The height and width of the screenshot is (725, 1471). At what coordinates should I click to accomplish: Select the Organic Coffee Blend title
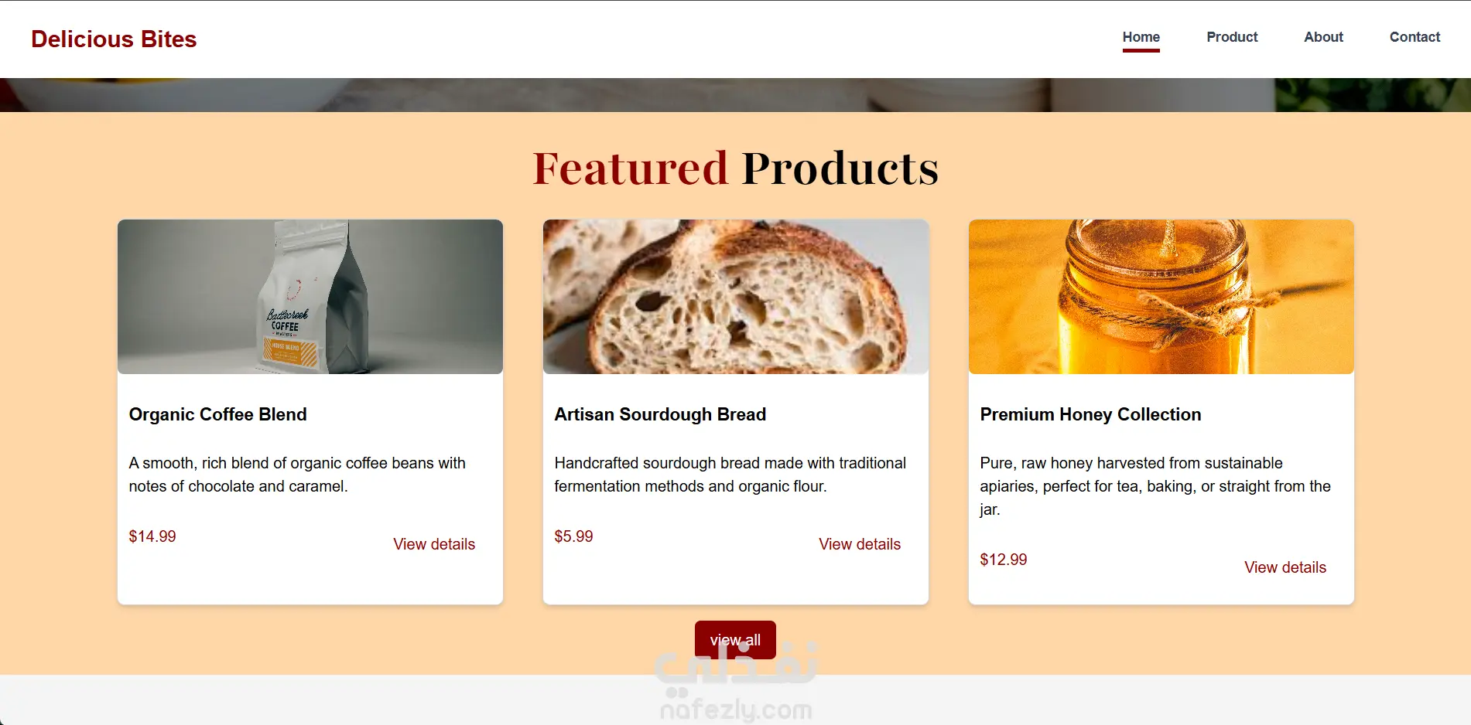click(x=217, y=414)
